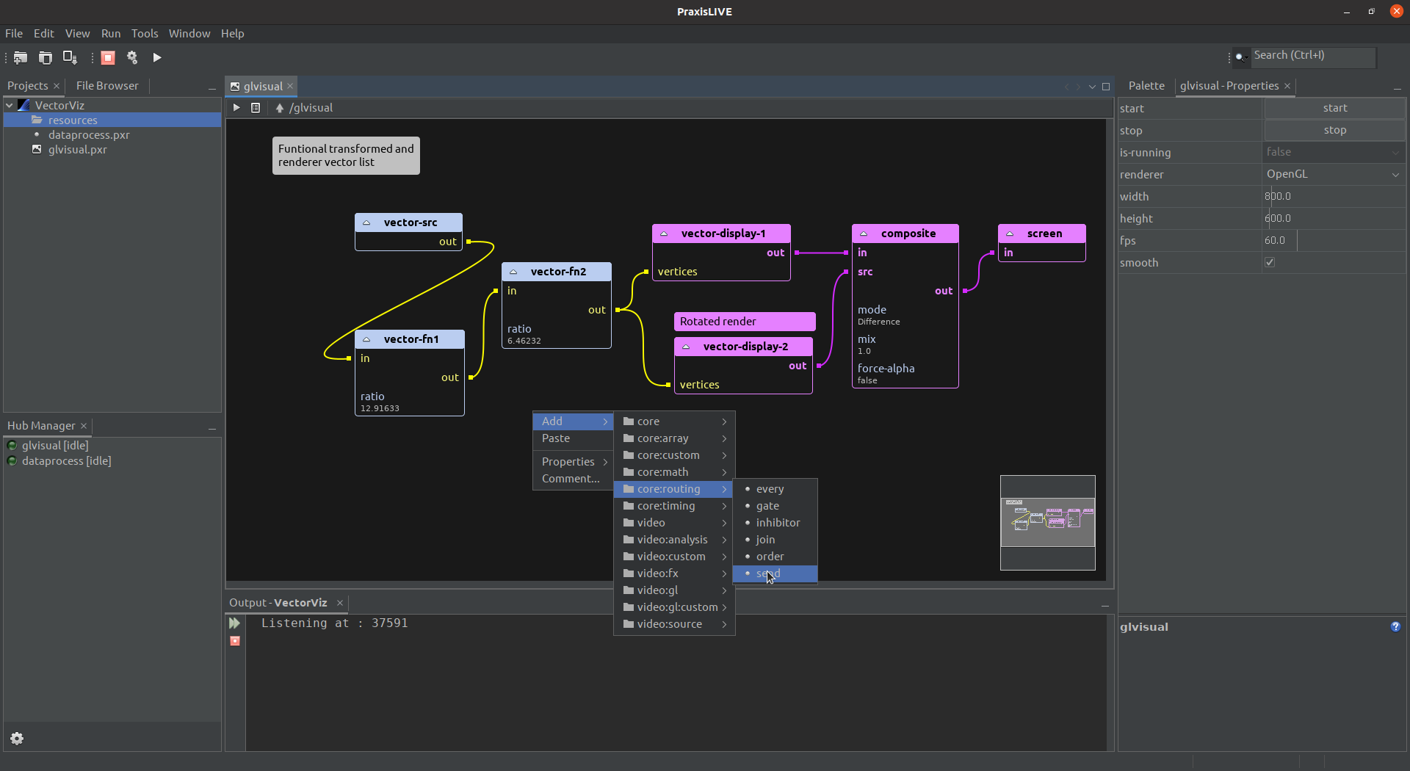Click the height value field
1410x771 pixels.
(1334, 219)
